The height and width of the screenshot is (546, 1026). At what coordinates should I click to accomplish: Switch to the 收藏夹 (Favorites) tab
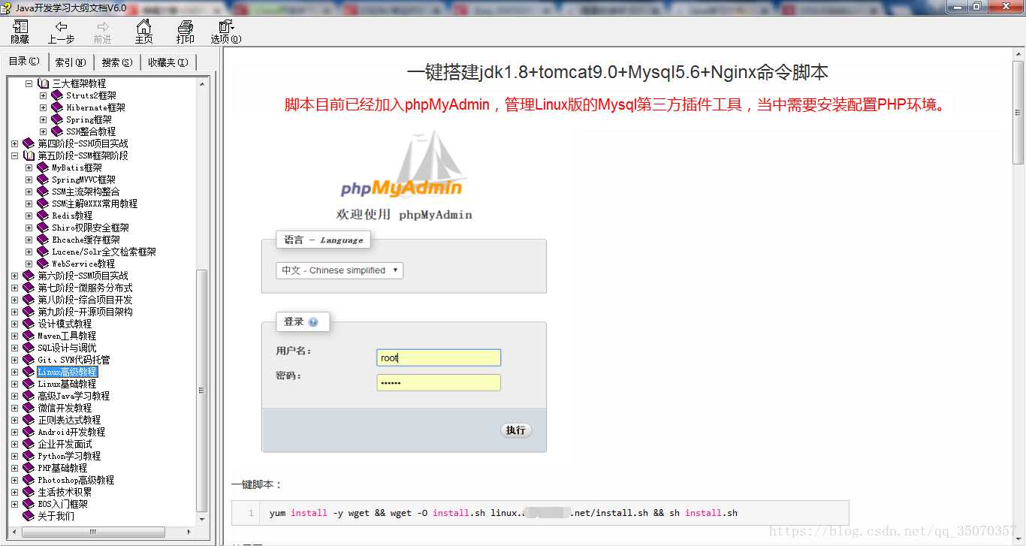168,62
